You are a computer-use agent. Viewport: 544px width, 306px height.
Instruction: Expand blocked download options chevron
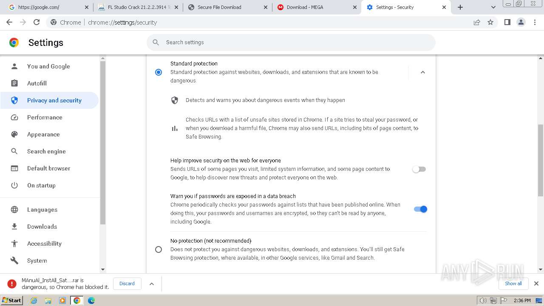click(152, 284)
